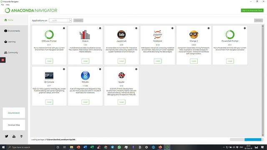Screen dimensions: 267x150
Task: Install Glueviz
Action: 85,61
